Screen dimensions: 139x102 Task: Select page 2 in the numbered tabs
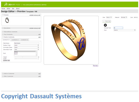[107, 21]
